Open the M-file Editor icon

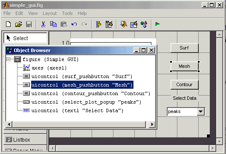point(124,24)
